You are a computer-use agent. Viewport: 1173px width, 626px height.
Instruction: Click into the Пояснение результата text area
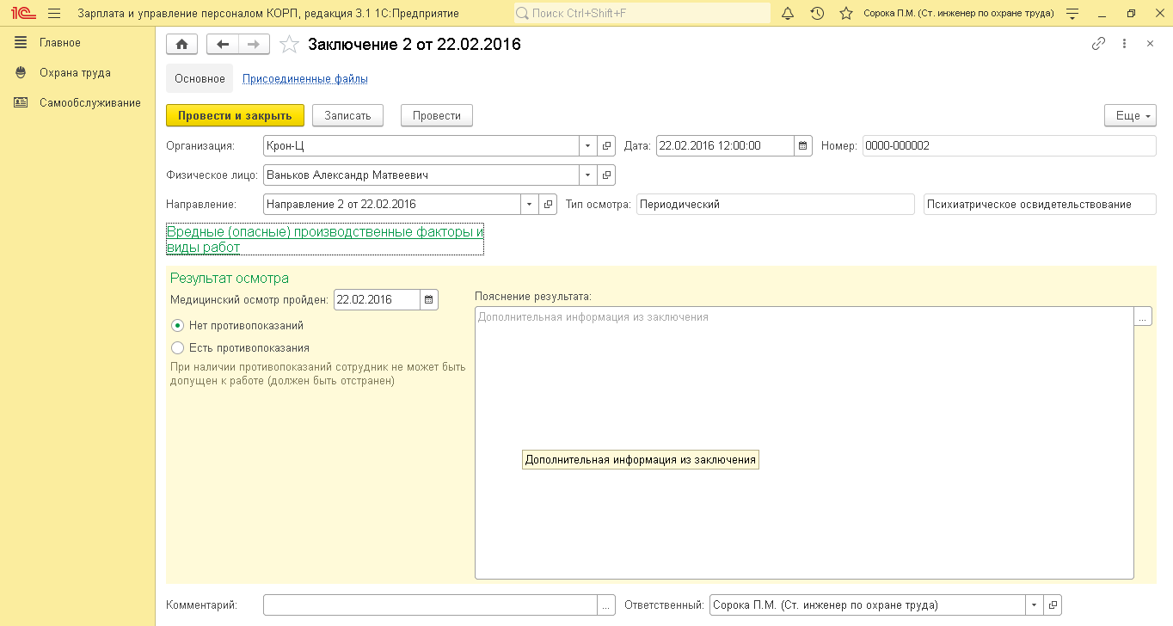[x=804, y=443]
